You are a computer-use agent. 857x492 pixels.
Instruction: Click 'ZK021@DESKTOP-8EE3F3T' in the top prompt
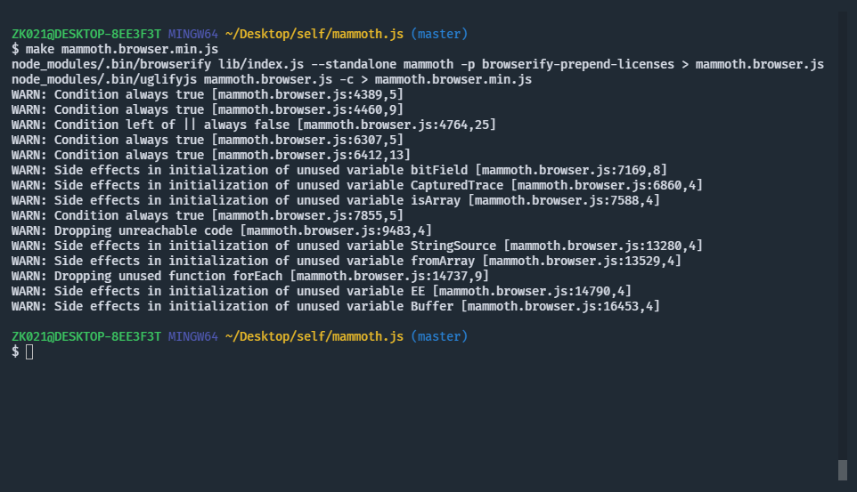86,34
